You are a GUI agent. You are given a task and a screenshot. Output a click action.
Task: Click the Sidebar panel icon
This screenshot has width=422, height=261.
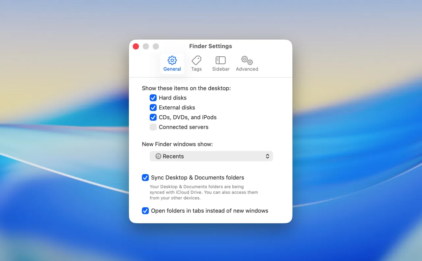click(221, 60)
